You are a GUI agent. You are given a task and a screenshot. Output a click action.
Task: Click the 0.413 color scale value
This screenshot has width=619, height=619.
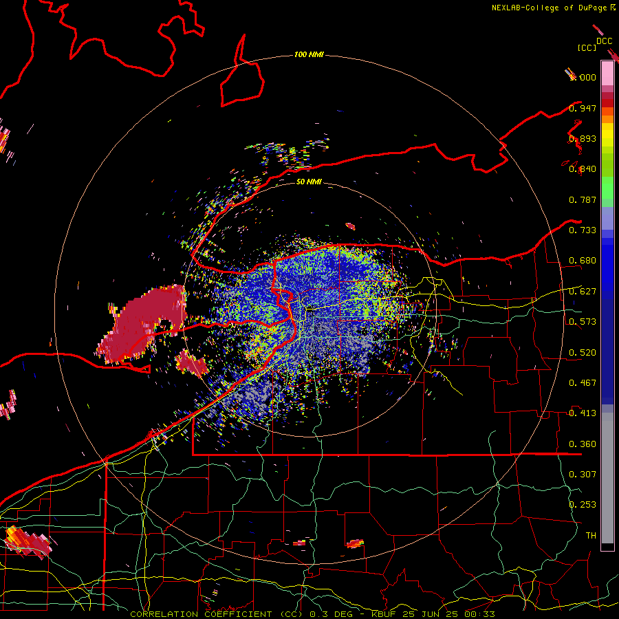coord(583,413)
